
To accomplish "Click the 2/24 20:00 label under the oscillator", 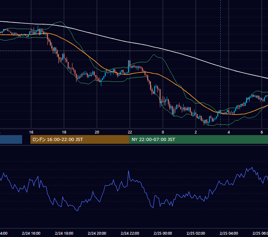I will click(x=97, y=233).
